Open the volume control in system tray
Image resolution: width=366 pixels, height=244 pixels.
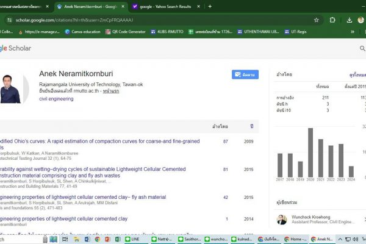(355, 239)
